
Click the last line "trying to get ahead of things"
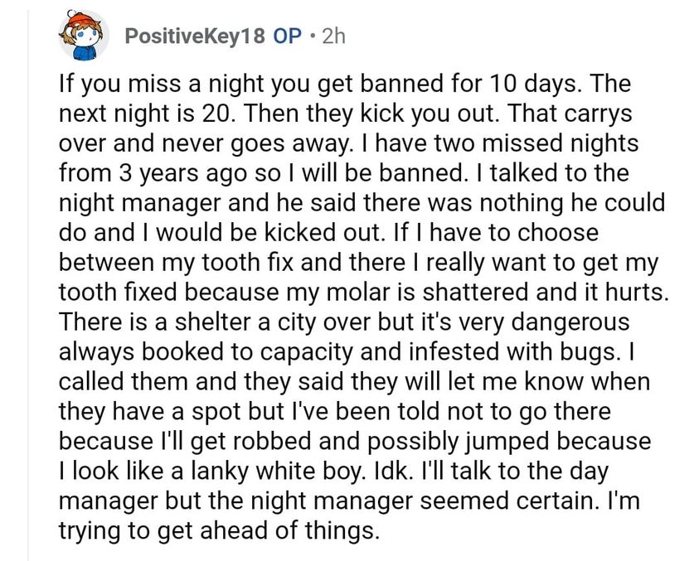click(x=219, y=531)
